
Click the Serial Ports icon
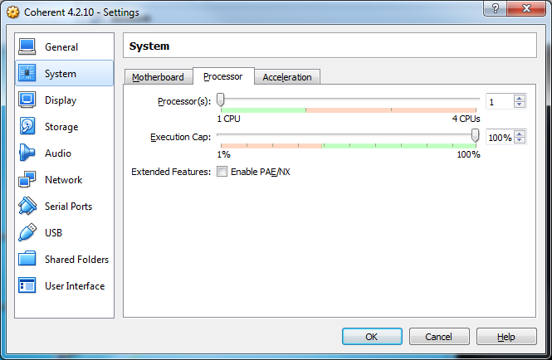pos(27,207)
